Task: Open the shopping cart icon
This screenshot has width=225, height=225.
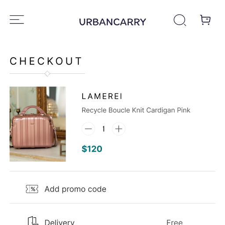Action: (205, 20)
